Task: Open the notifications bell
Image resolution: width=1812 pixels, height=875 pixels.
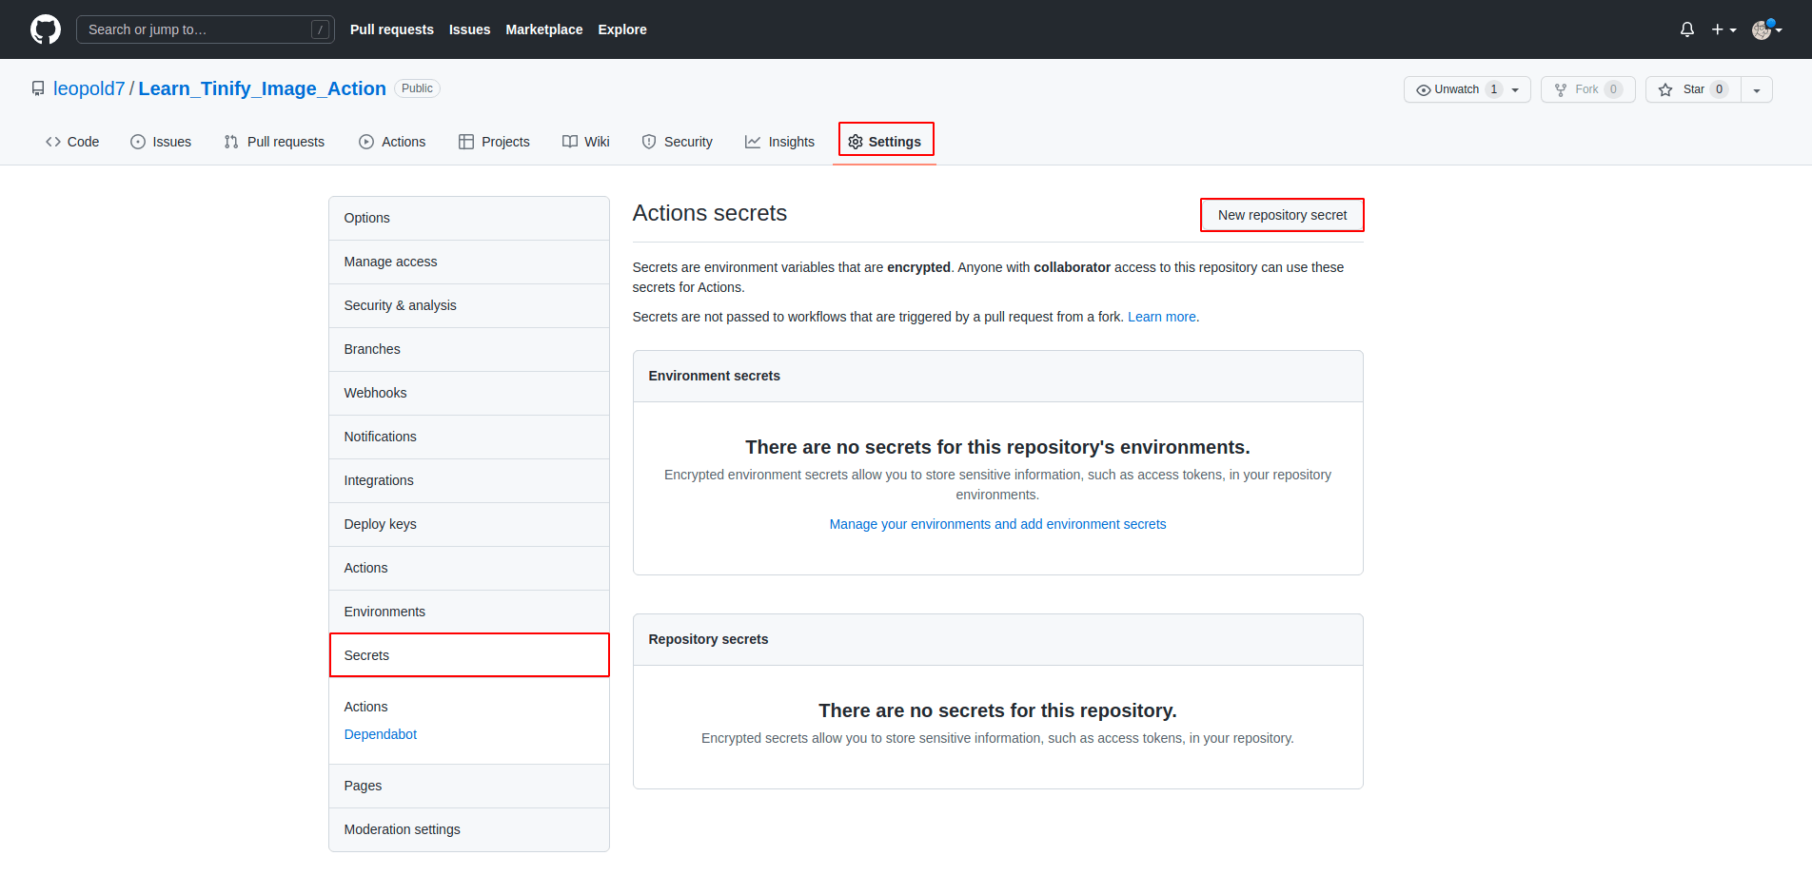Action: [x=1686, y=29]
